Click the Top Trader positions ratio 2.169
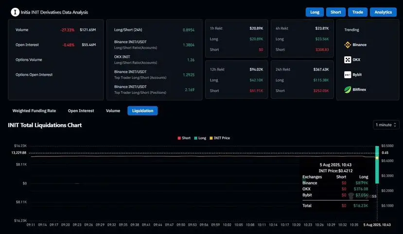The width and height of the screenshot is (403, 234). [x=190, y=89]
